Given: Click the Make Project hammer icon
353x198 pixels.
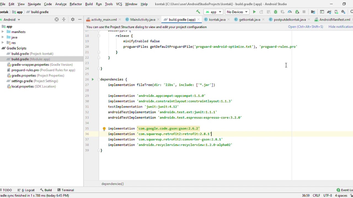Looking at the screenshot, I should pyautogui.click(x=198, y=12).
